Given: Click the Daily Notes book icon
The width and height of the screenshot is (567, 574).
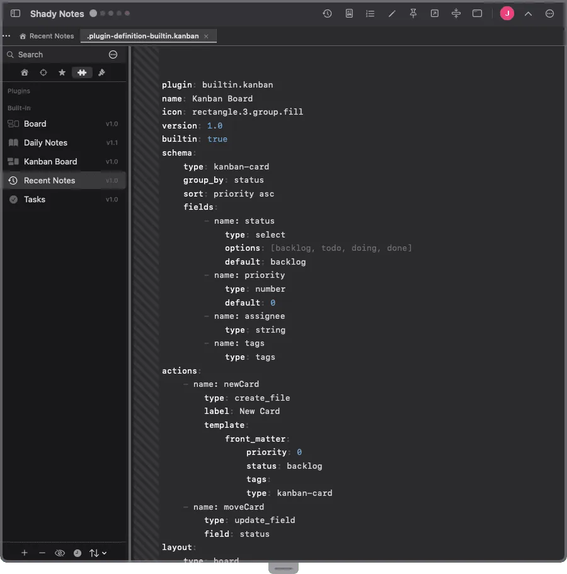Looking at the screenshot, I should [13, 143].
